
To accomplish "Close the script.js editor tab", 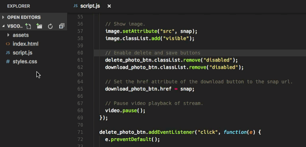I will [109, 6].
